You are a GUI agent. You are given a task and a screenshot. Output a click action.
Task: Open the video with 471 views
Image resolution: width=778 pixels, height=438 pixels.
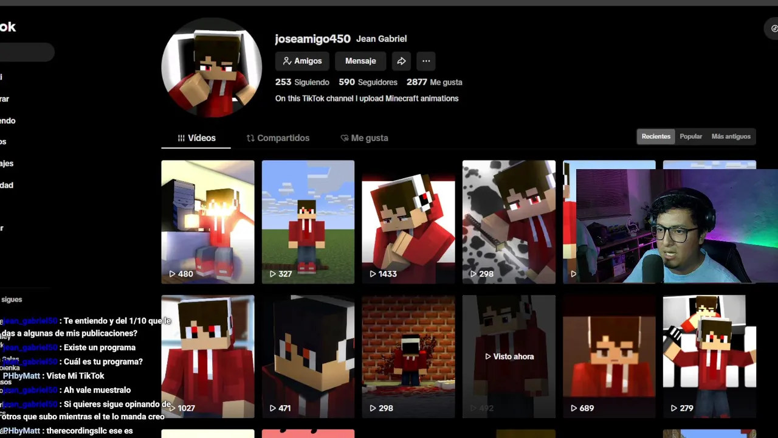[308, 356]
